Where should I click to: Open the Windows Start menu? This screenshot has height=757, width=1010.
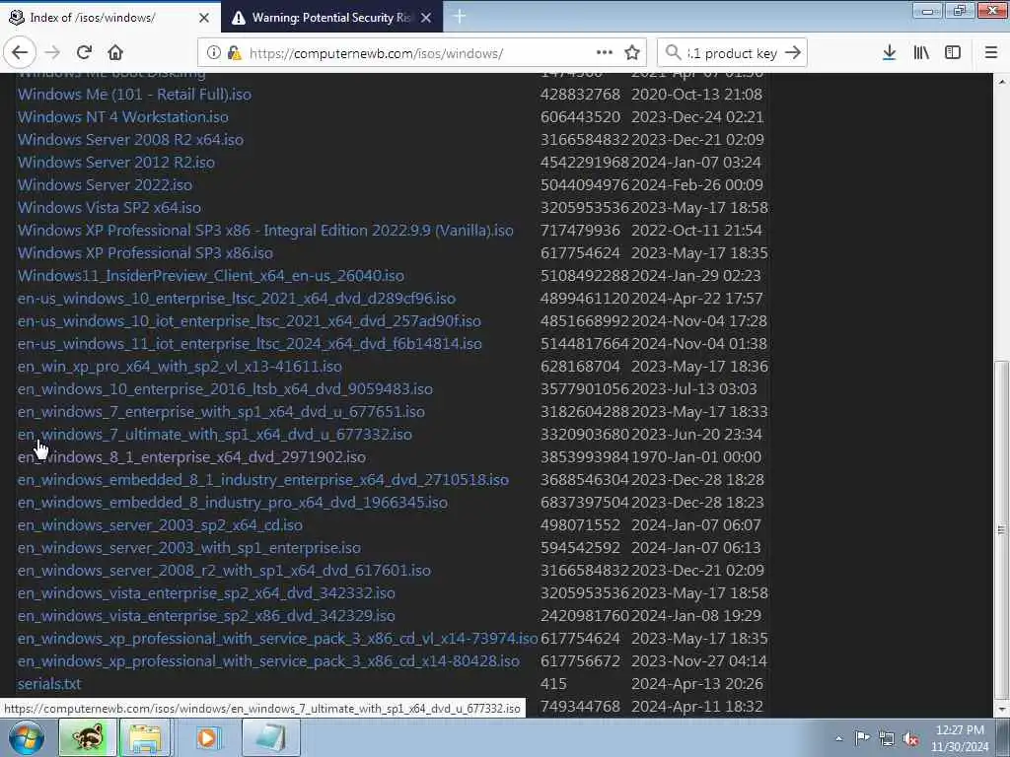point(27,737)
